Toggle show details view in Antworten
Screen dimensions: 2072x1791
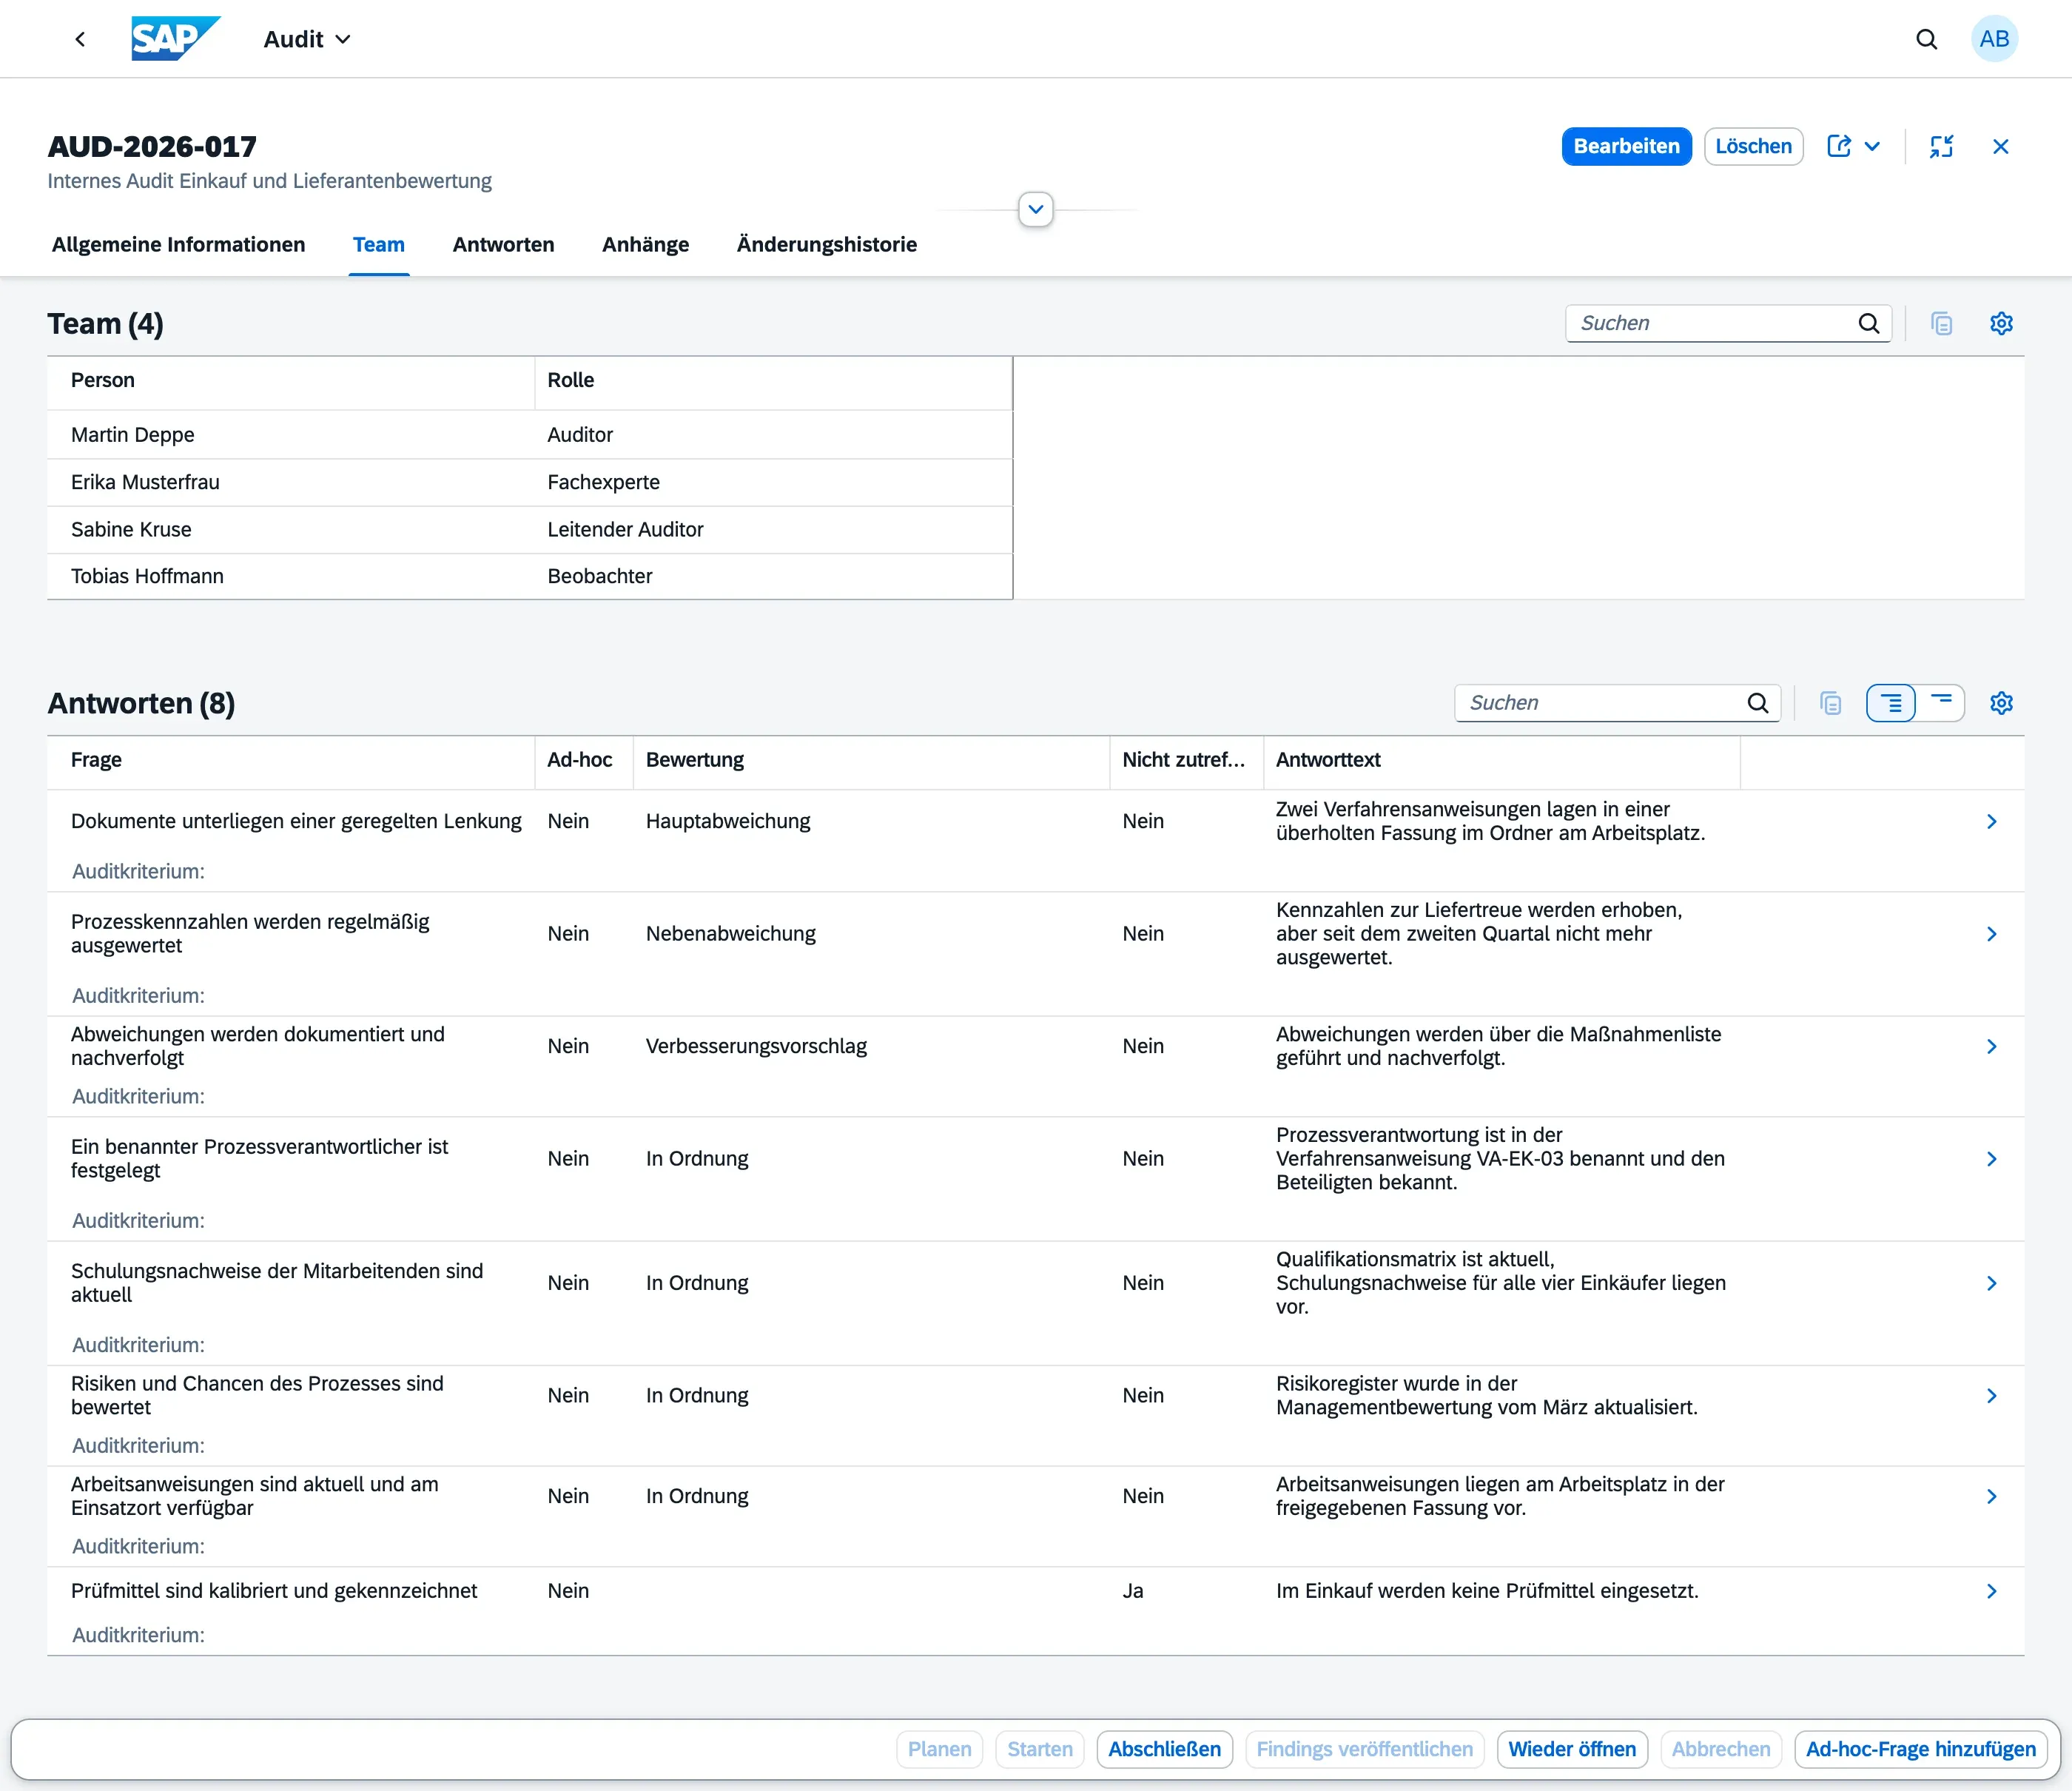coord(1891,703)
